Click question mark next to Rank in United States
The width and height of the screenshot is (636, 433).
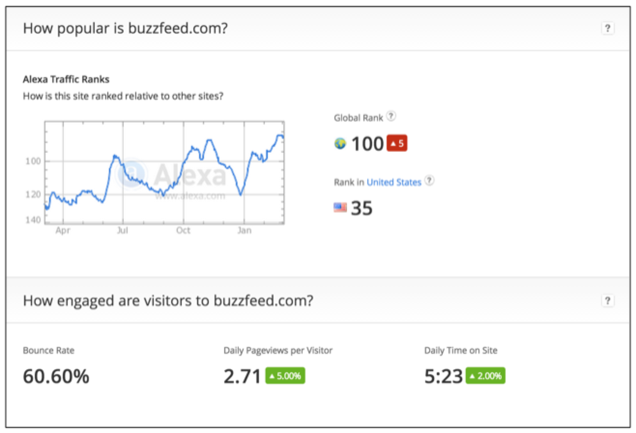[x=429, y=181]
